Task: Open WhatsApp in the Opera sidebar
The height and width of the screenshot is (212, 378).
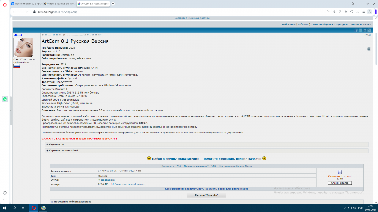Action: coord(5,99)
